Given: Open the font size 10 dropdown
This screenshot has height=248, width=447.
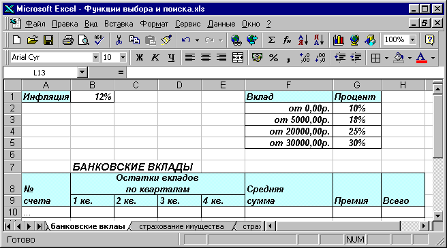Looking at the screenshot, I should point(123,58).
